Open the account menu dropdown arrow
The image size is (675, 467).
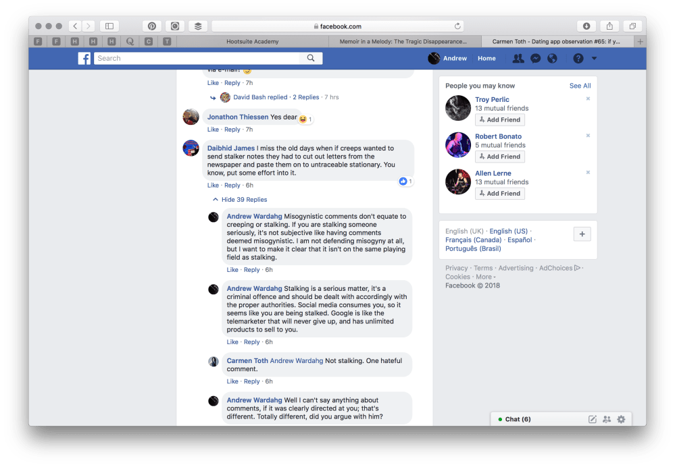tap(594, 59)
